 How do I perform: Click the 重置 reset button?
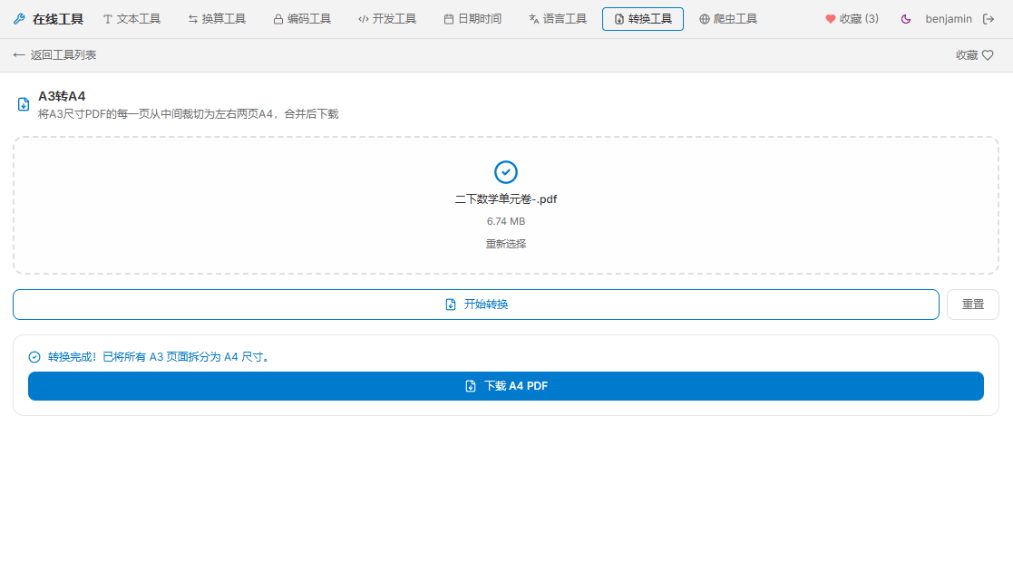tap(973, 304)
